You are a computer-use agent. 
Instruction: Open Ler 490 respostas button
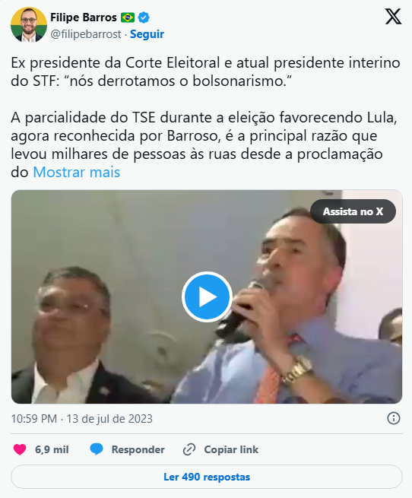click(207, 477)
